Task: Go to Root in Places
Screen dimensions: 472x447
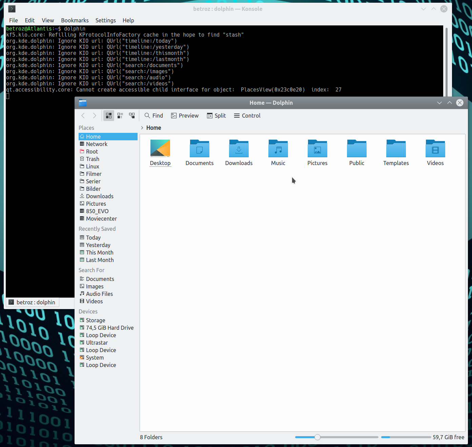Action: click(x=108, y=151)
